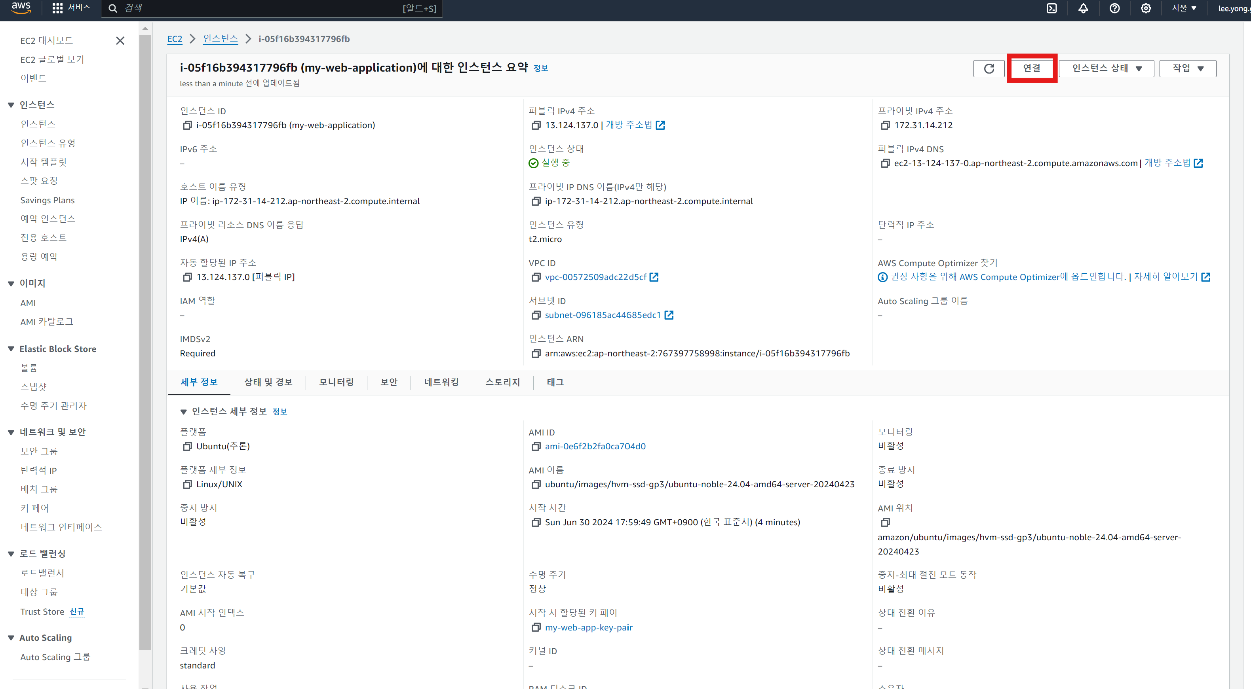The image size is (1251, 689).
Task: Copy the private IPv4 address 172.31.14.212
Action: (x=885, y=125)
